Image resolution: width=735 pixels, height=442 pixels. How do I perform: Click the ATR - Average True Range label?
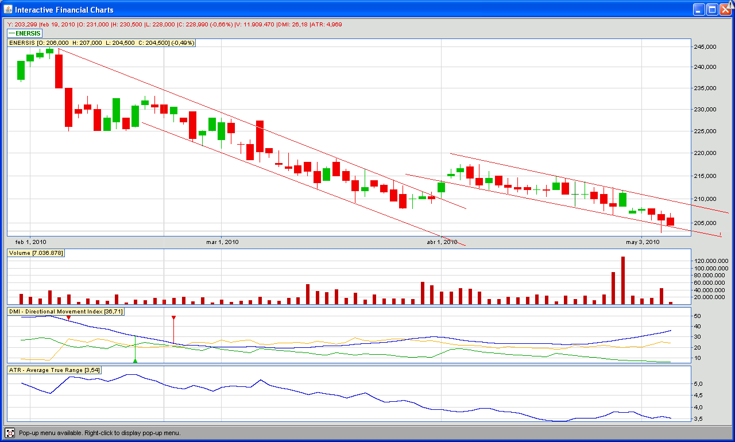(x=55, y=370)
